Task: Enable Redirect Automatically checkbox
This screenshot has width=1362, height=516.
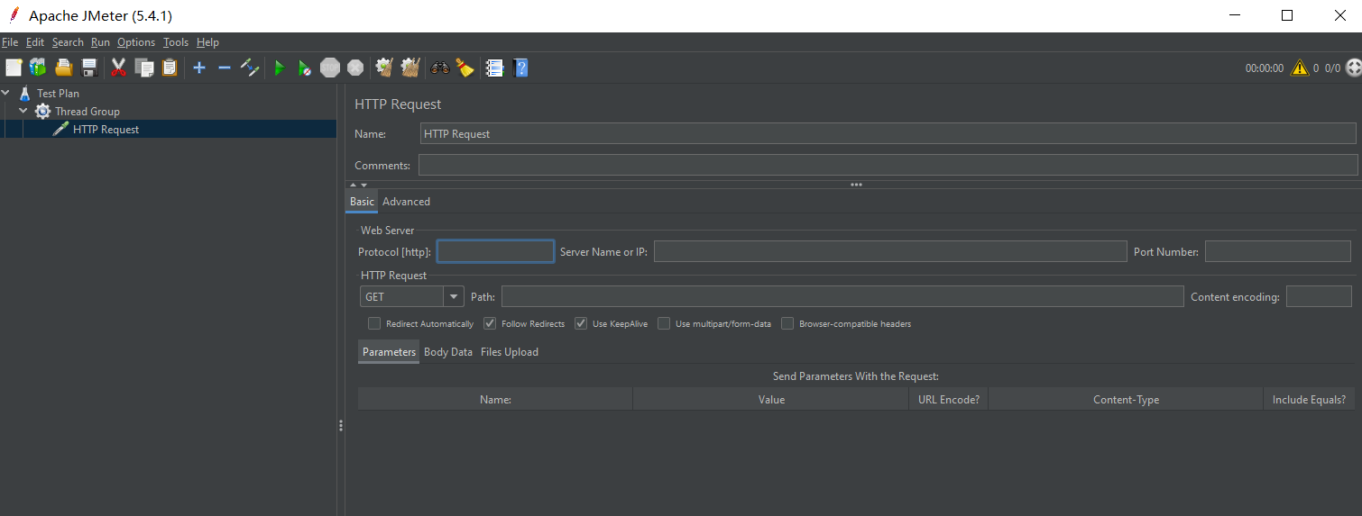Action: click(x=374, y=323)
